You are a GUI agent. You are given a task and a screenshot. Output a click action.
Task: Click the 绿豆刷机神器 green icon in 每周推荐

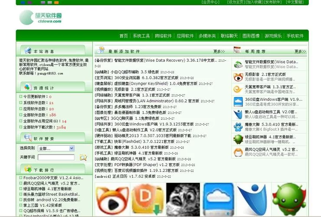[x=238, y=139]
